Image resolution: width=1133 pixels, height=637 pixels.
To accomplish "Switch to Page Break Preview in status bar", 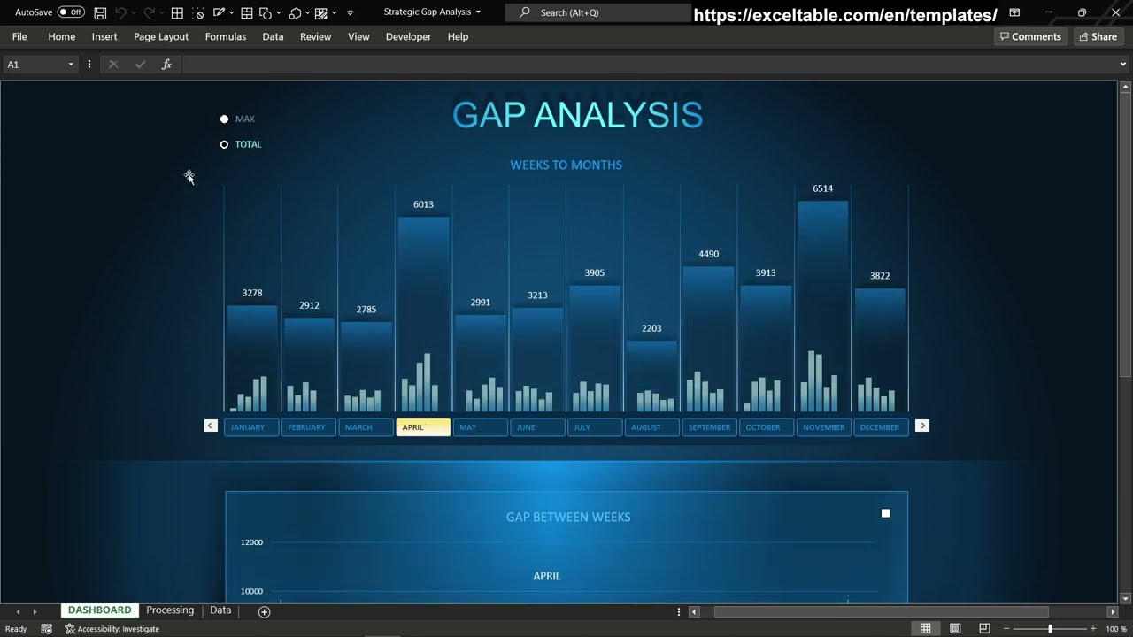I will [x=984, y=629].
